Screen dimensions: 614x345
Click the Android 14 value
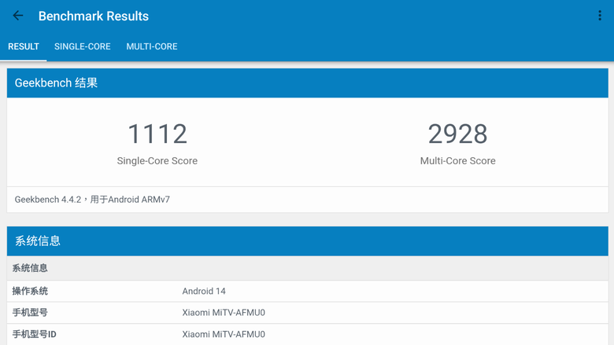[x=204, y=291]
